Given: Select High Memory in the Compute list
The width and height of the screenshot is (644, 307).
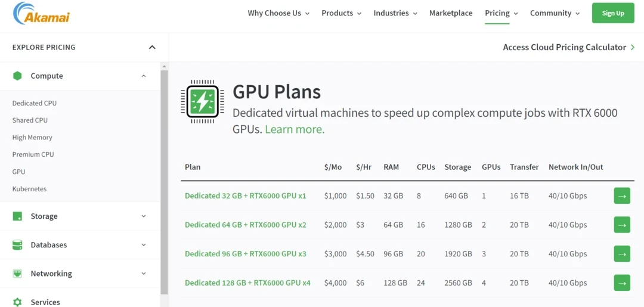Looking at the screenshot, I should tap(32, 137).
